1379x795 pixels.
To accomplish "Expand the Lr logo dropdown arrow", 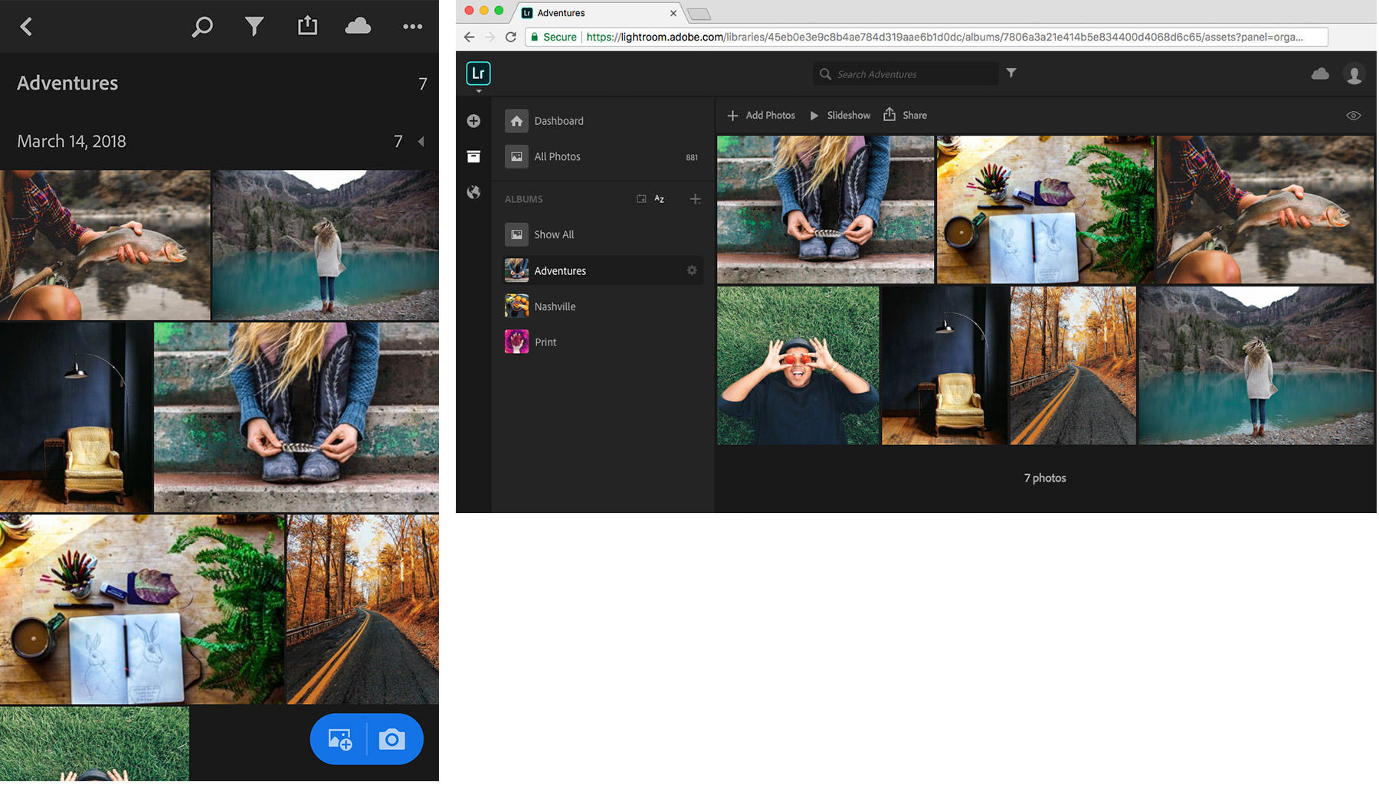I will (x=478, y=90).
